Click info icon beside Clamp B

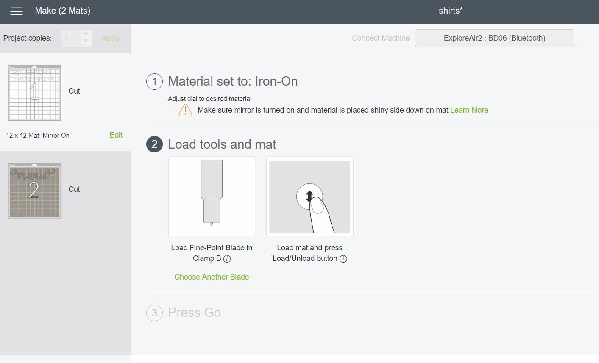(x=227, y=259)
